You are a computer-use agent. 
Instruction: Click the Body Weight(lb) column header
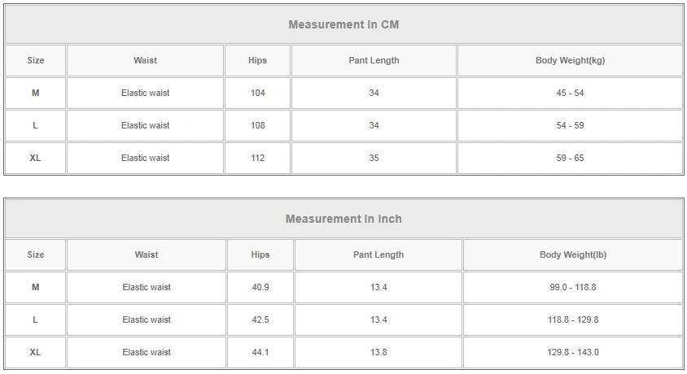point(573,254)
